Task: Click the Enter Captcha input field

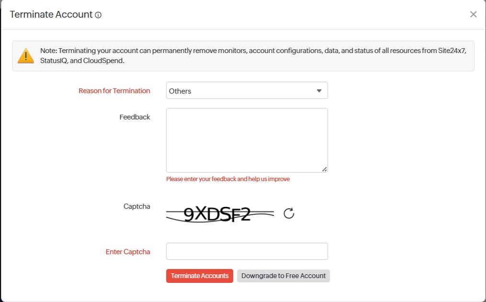Action: (247, 251)
